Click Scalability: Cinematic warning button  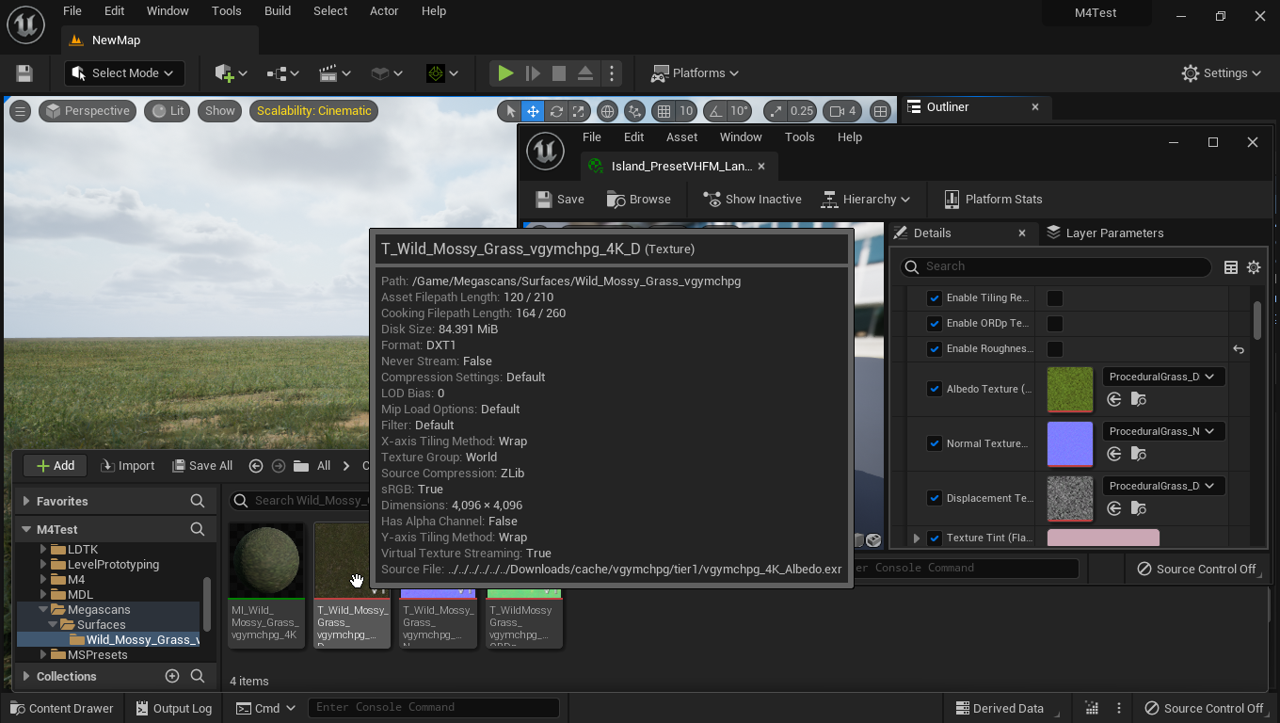click(x=314, y=111)
